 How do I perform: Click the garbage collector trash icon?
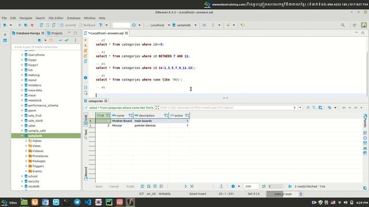(301, 194)
